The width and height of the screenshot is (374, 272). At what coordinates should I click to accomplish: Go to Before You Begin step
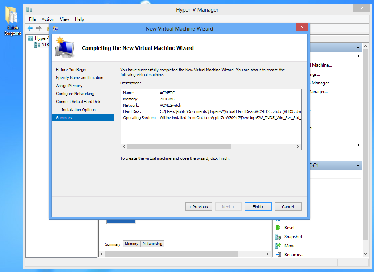(x=71, y=70)
